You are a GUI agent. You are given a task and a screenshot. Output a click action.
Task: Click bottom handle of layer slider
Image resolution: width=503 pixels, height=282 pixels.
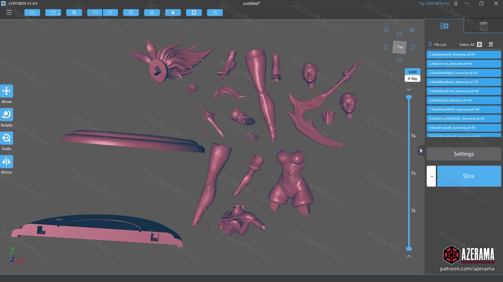pyautogui.click(x=409, y=249)
